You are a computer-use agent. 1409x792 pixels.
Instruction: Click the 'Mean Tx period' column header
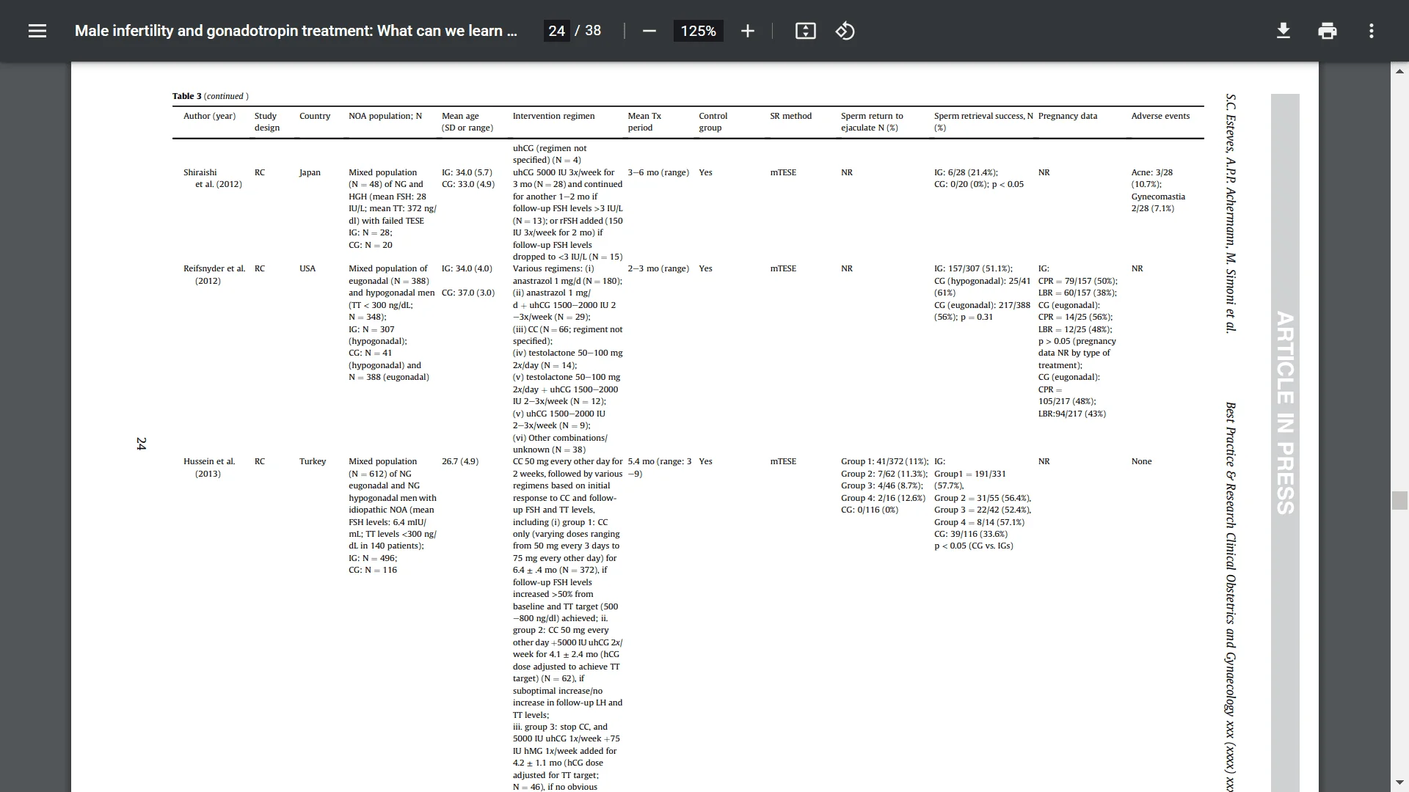click(x=644, y=122)
